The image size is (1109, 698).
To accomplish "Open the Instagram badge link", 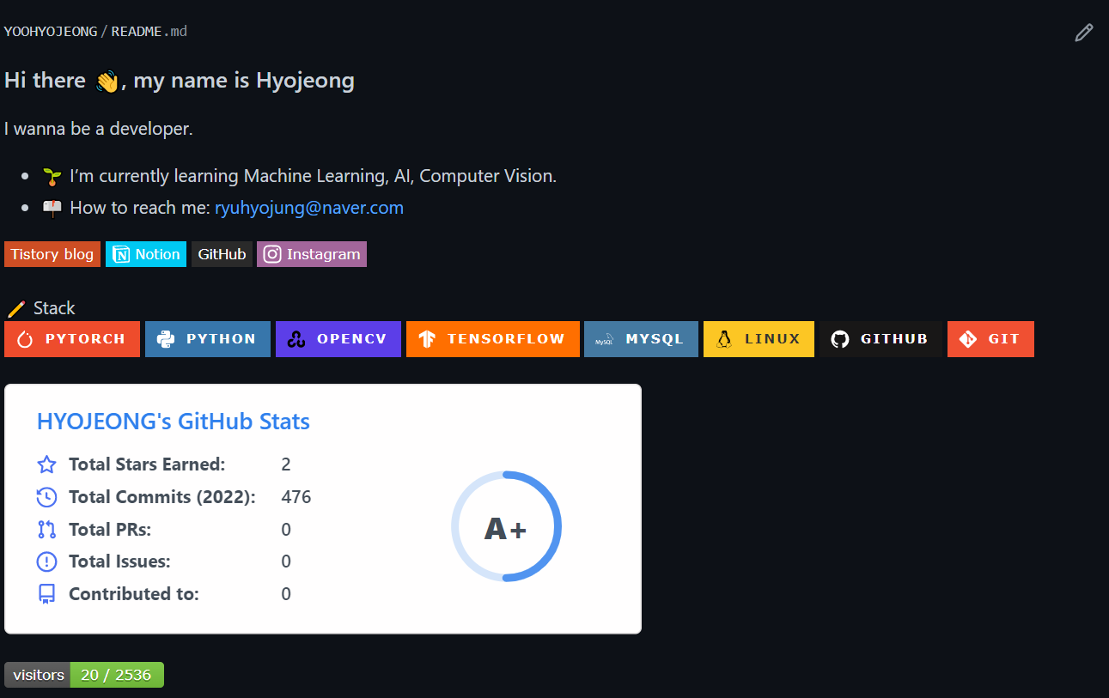I will [312, 254].
